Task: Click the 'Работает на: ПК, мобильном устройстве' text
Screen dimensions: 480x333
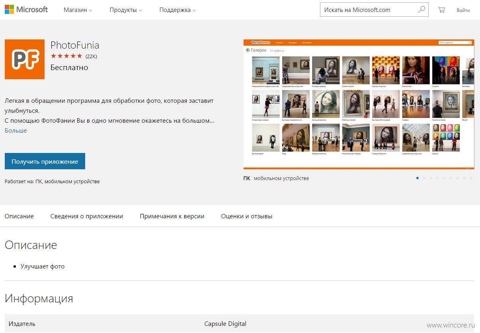Action: (x=52, y=182)
